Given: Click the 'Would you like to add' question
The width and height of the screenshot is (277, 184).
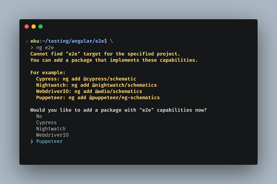Looking at the screenshot, I should point(118,110).
